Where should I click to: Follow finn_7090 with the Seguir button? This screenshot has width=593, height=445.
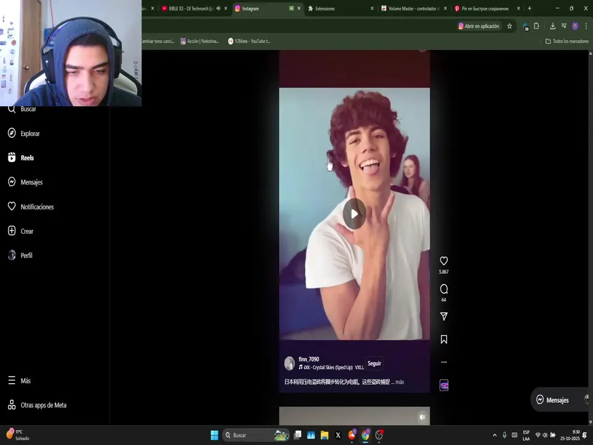coord(374,363)
